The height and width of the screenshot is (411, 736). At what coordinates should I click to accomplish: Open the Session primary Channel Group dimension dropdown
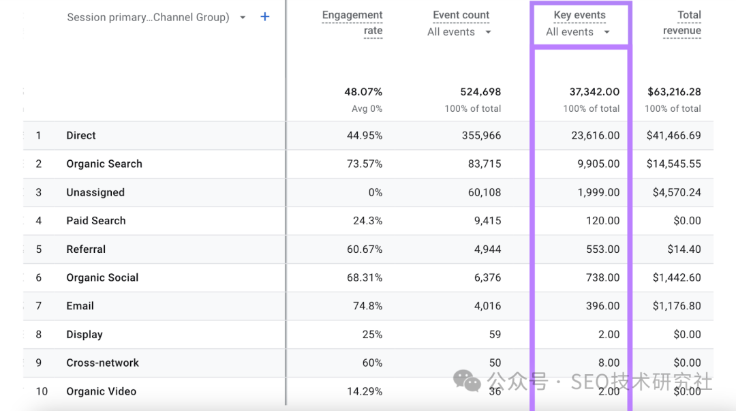(156, 17)
